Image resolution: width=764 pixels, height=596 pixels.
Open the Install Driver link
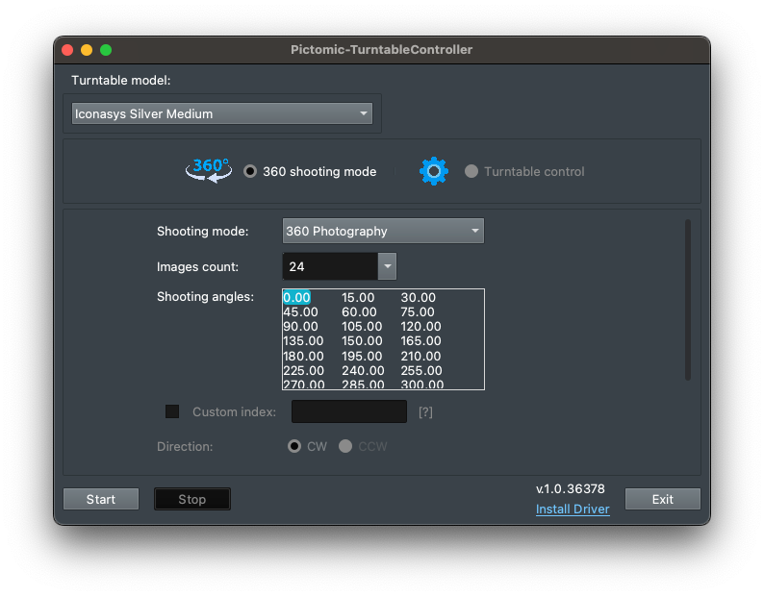pyautogui.click(x=573, y=509)
